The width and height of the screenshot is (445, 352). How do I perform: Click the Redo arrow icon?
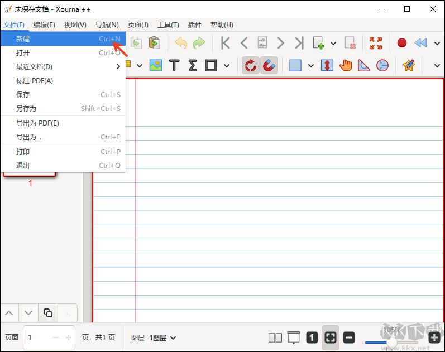click(199, 43)
